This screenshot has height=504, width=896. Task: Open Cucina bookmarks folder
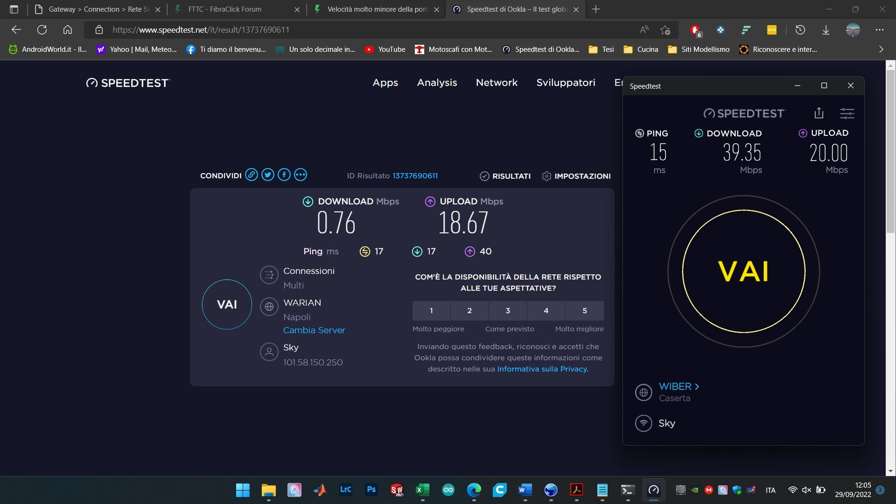click(x=641, y=49)
